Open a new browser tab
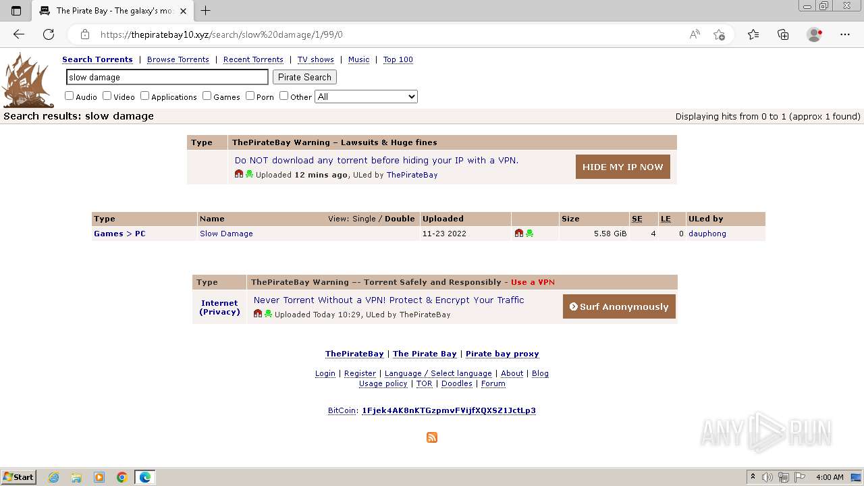864x486 pixels. (206, 11)
